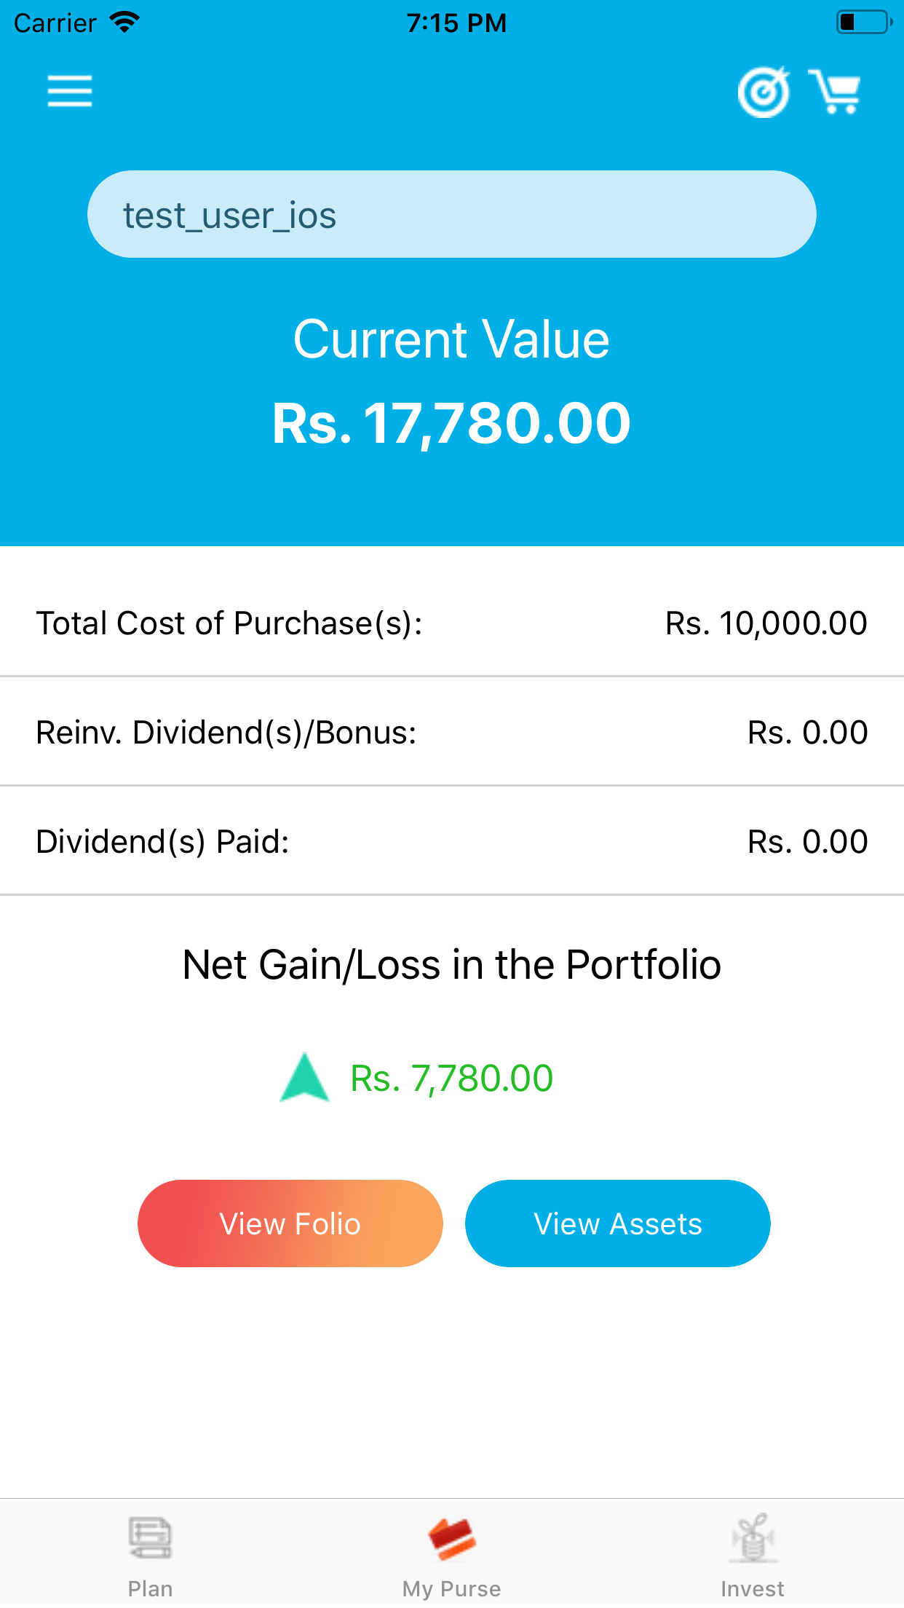
Task: Tap the battery indicator icon
Action: 863,23
